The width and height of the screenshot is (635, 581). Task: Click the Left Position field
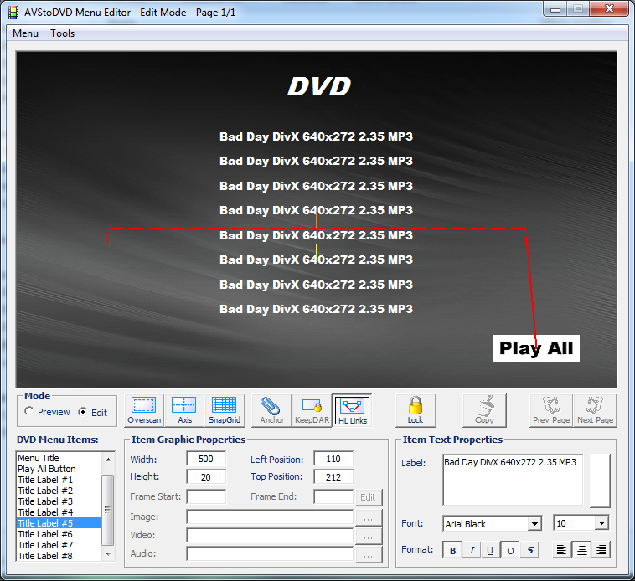pos(333,459)
